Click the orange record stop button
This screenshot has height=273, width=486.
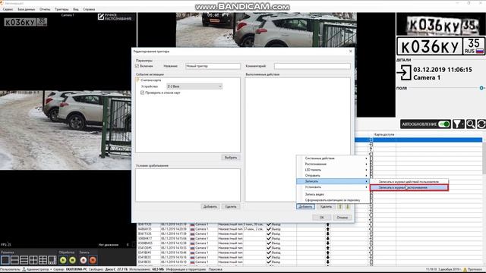(93, 260)
